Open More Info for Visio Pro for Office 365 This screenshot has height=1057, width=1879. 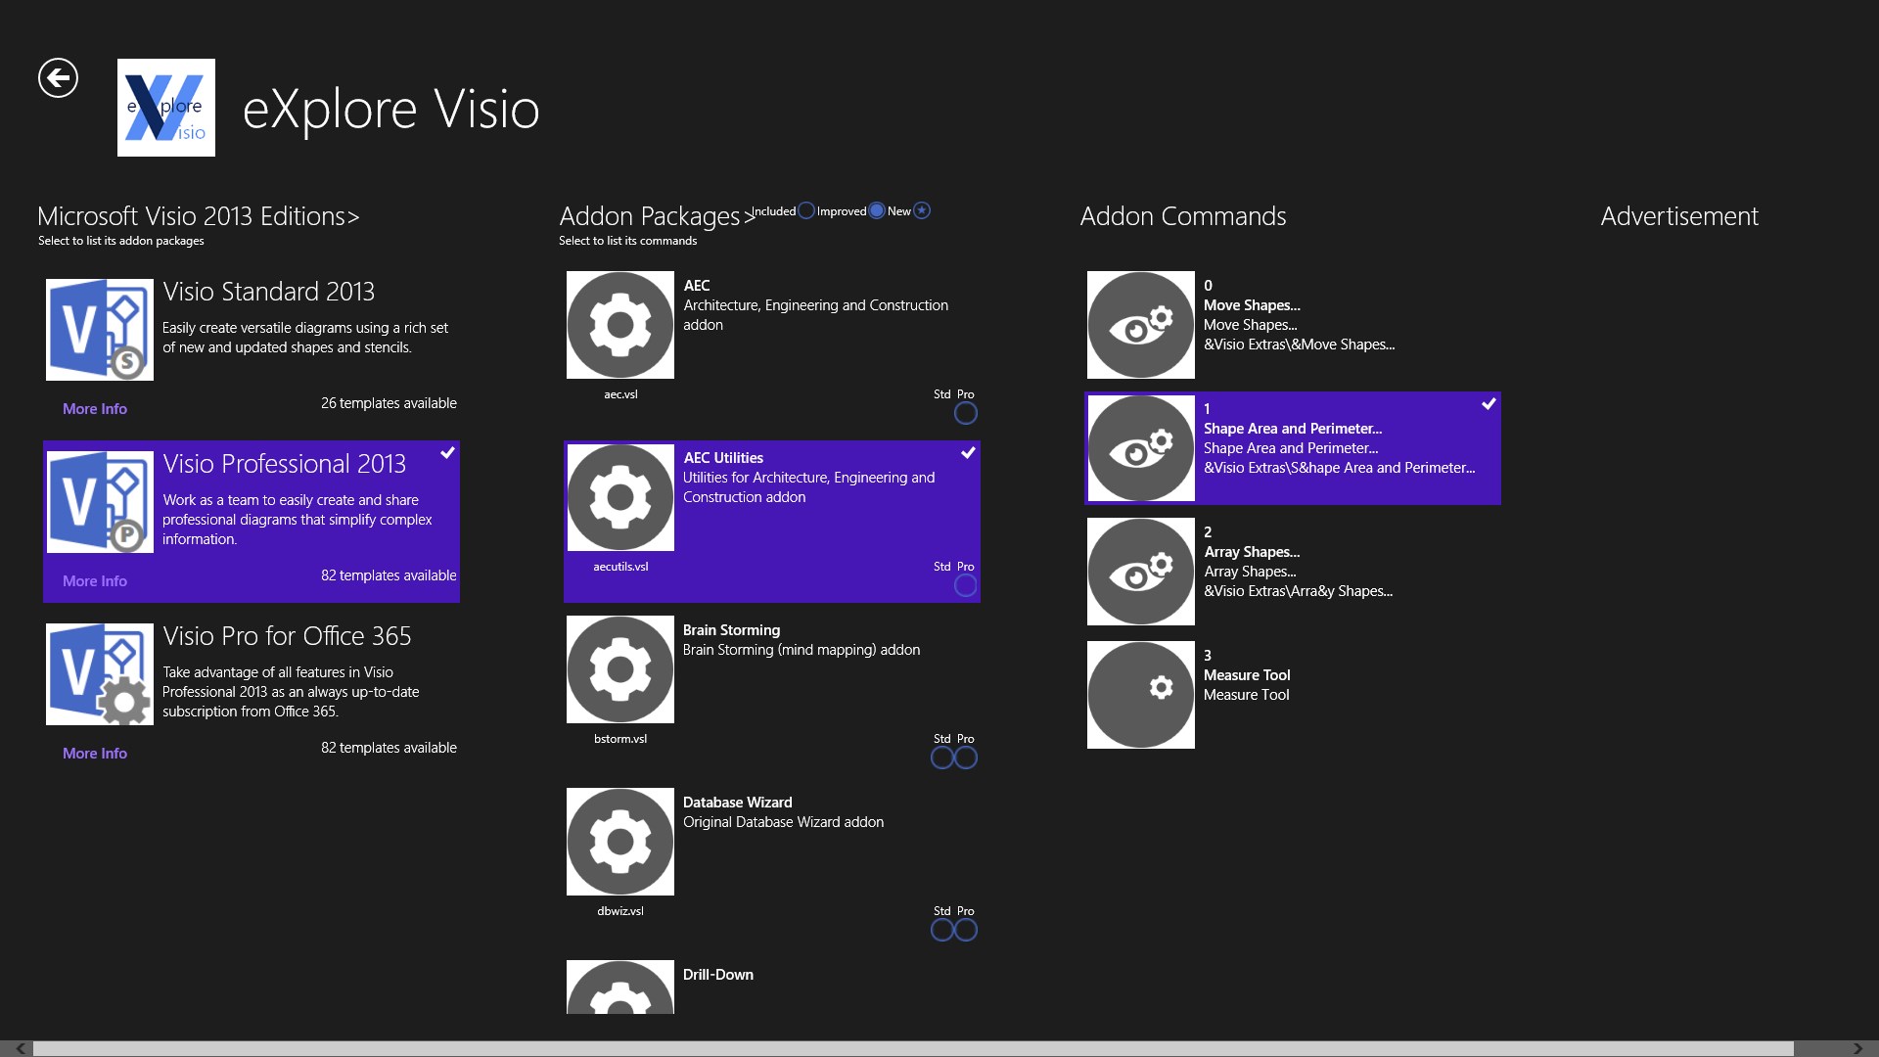pyautogui.click(x=94, y=753)
